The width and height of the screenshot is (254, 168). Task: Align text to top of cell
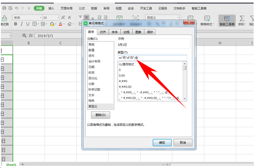[80, 17]
